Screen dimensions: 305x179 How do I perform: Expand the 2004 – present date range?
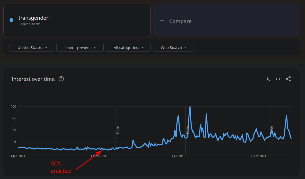tap(80, 47)
